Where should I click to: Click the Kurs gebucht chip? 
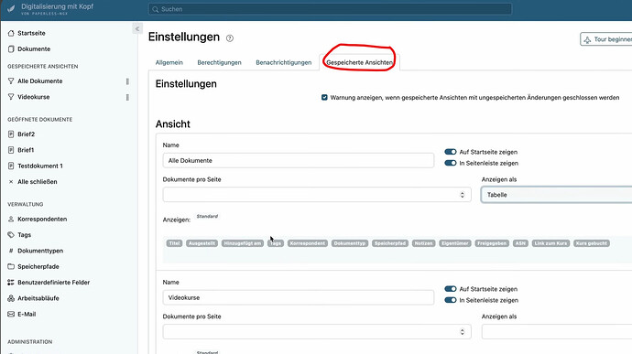coord(592,243)
